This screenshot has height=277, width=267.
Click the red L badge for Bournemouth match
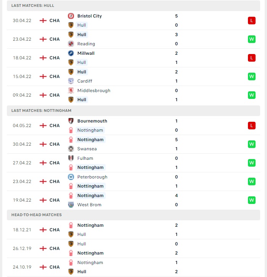(252, 126)
